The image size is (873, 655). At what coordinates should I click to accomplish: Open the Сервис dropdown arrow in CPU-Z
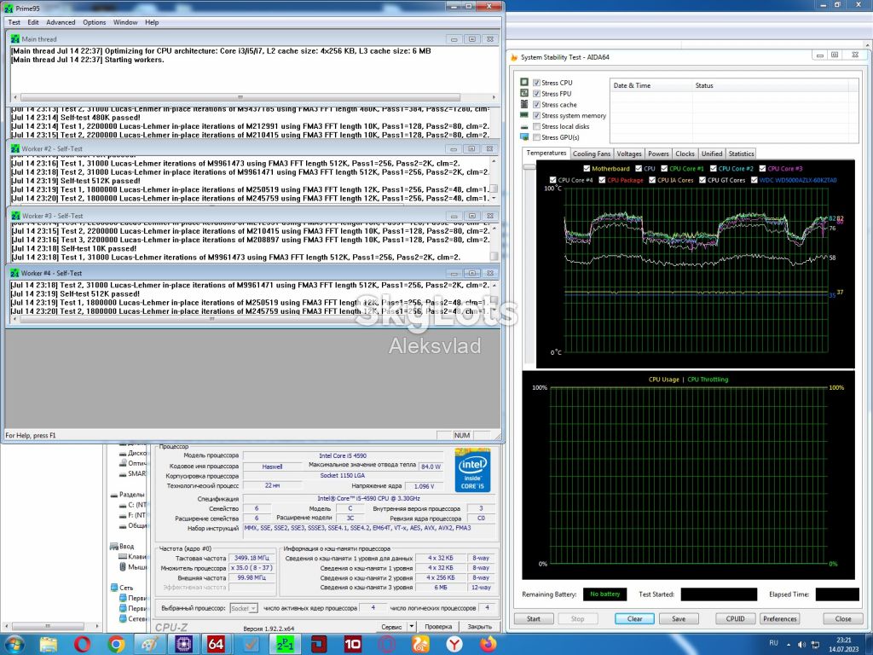[x=412, y=627]
